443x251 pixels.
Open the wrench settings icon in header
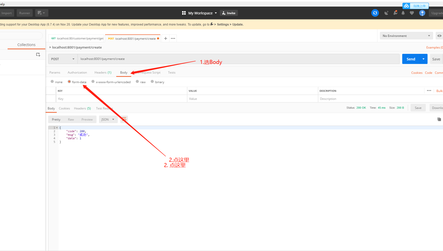(395, 13)
